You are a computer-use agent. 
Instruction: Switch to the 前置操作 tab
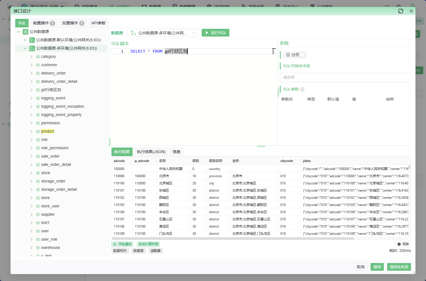(44, 23)
